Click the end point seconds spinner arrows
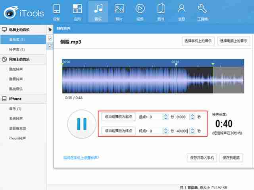The height and width of the screenshot is (190, 254). (192, 131)
